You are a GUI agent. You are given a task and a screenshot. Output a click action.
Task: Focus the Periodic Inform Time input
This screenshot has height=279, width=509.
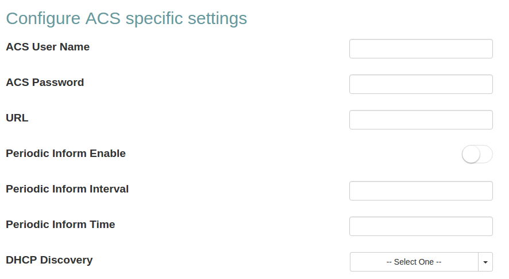tap(421, 226)
